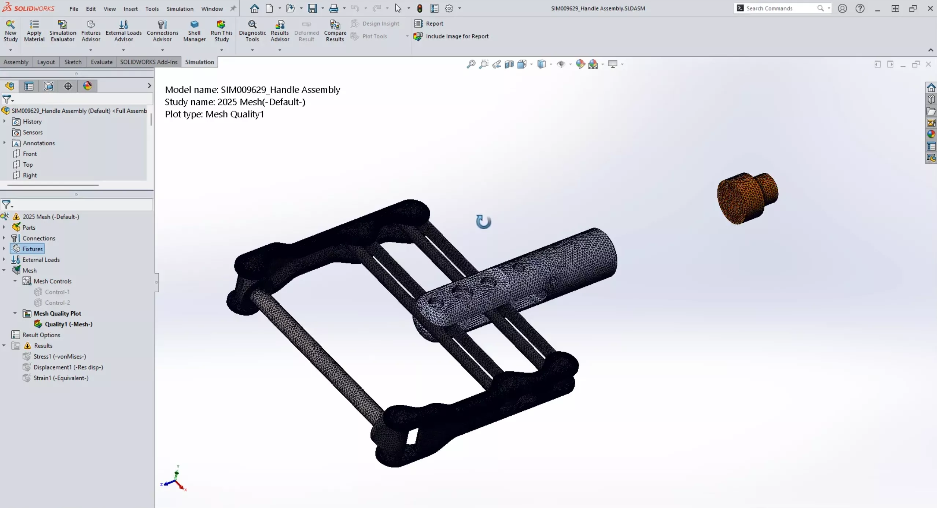This screenshot has height=508, width=937.
Task: Expand the Parts node
Action: (x=4, y=227)
